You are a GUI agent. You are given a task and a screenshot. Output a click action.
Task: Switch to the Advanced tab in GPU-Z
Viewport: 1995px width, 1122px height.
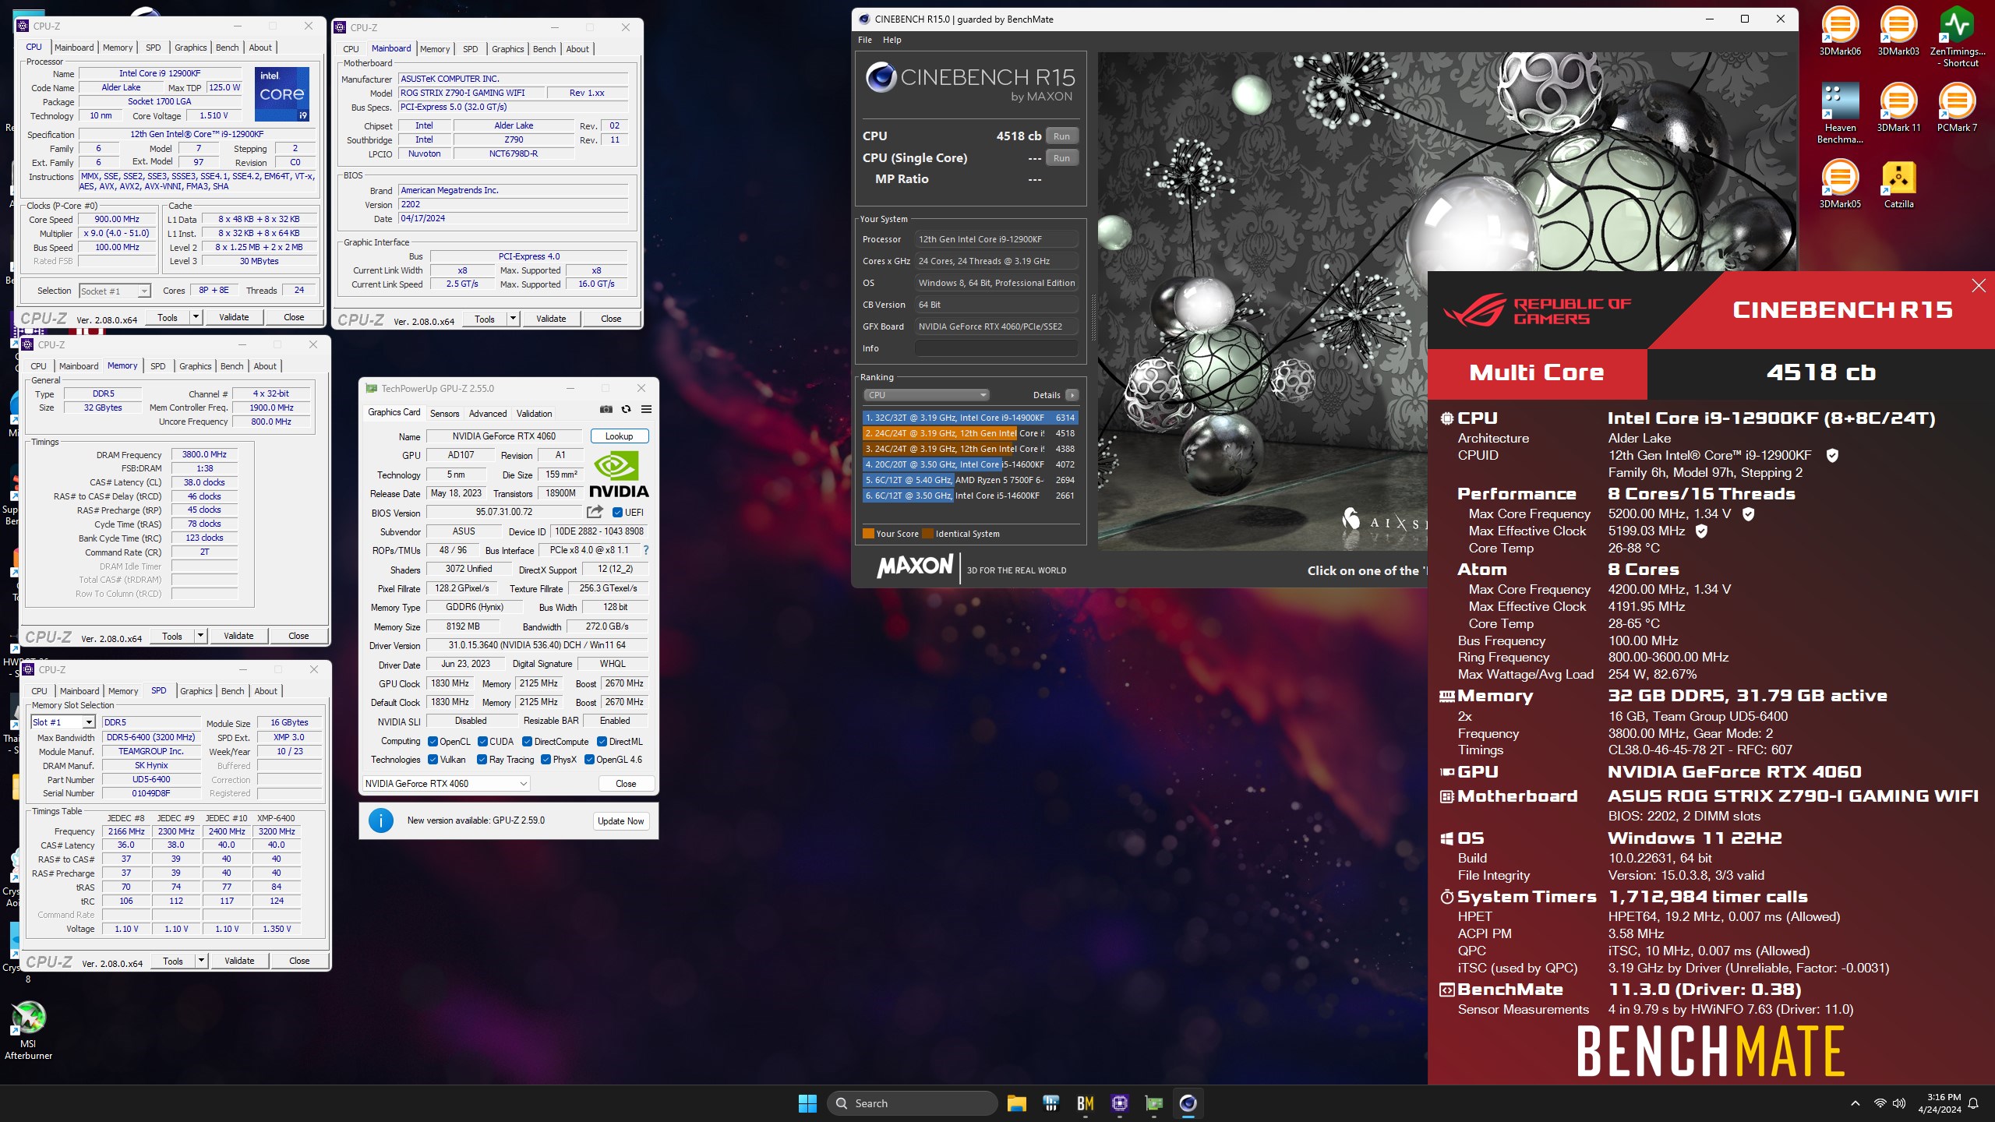click(x=488, y=414)
